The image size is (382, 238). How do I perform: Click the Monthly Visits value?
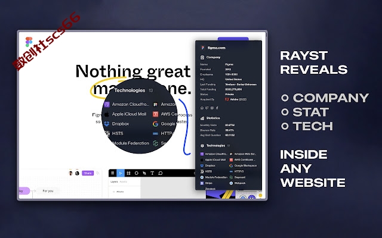[x=230, y=126]
